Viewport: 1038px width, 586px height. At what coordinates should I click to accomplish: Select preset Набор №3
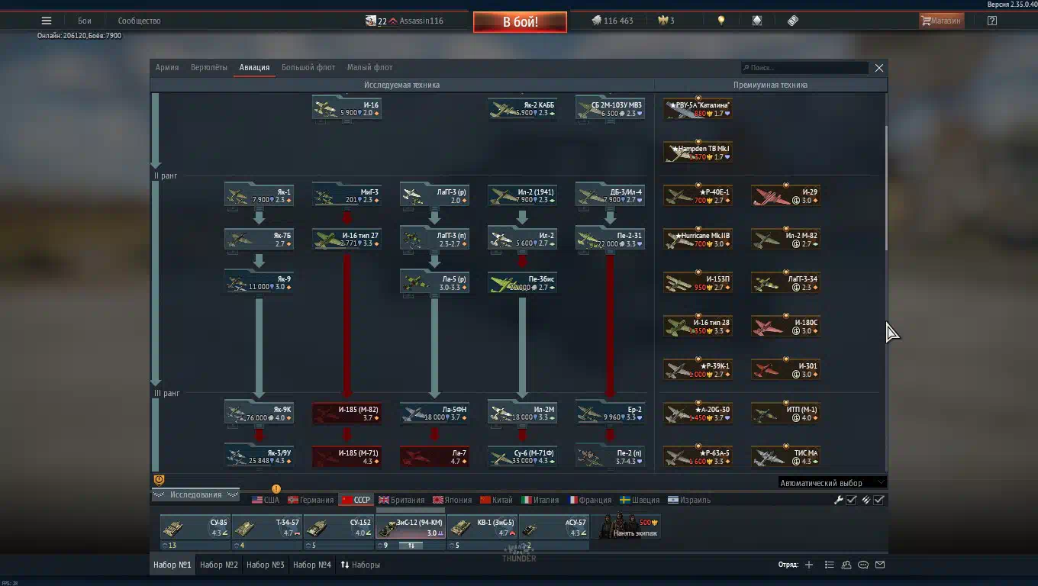[x=266, y=565]
